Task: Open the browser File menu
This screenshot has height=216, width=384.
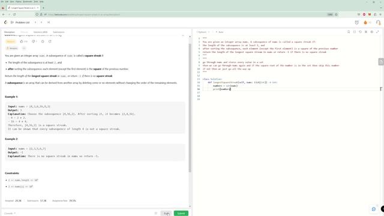Action: click(x=2, y=1)
